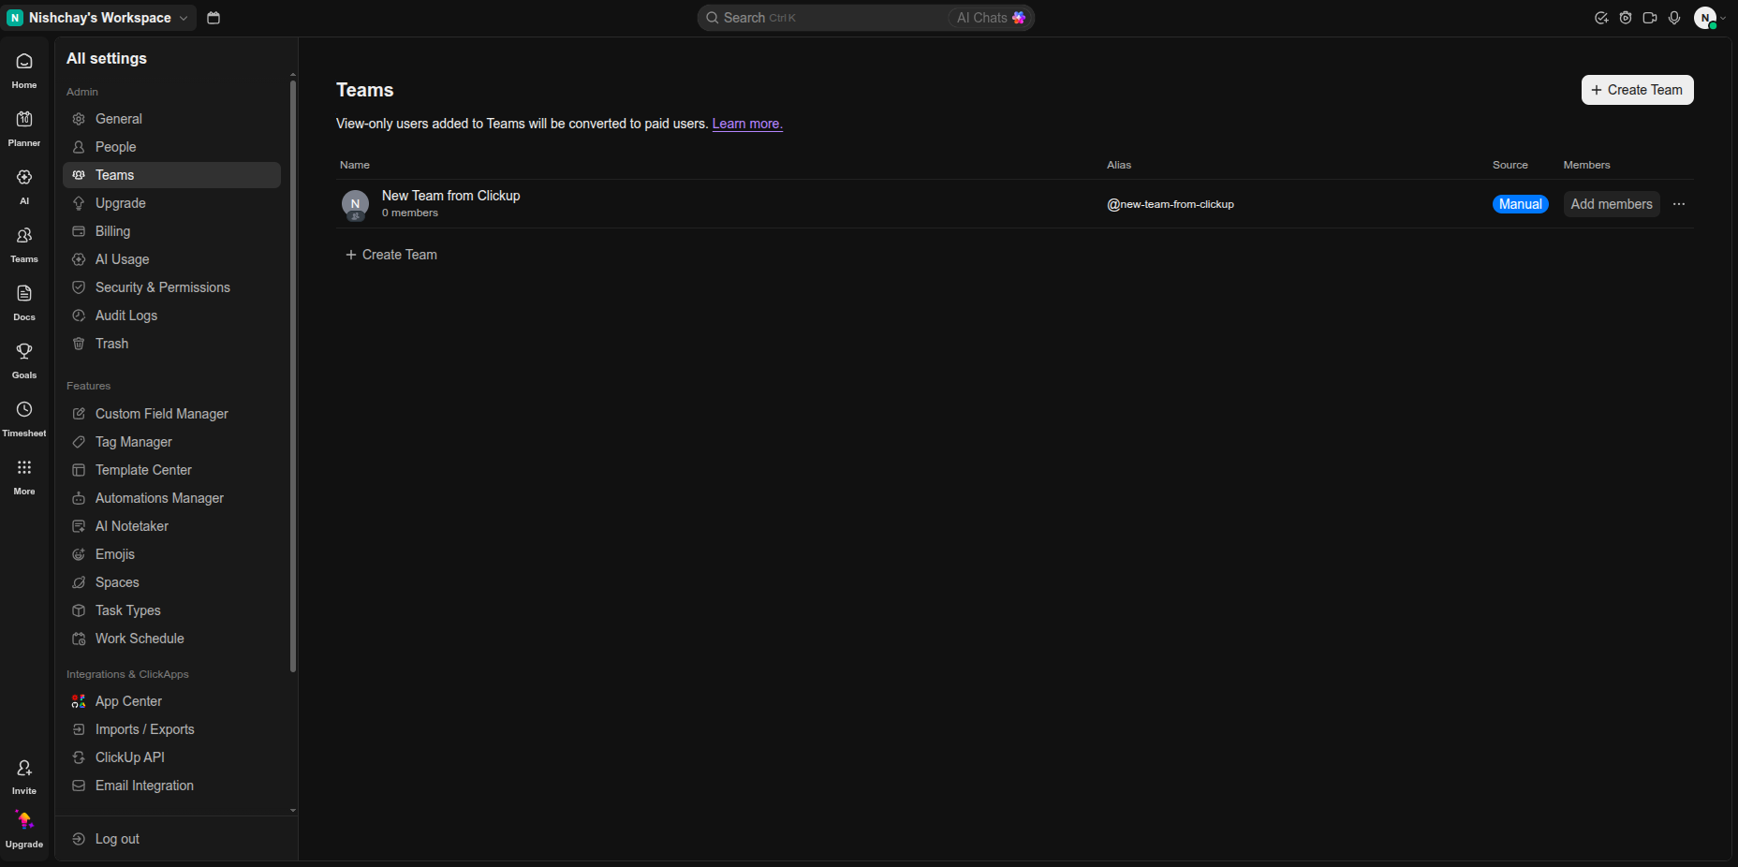Click the calendar icon beside the workspace name

[214, 18]
